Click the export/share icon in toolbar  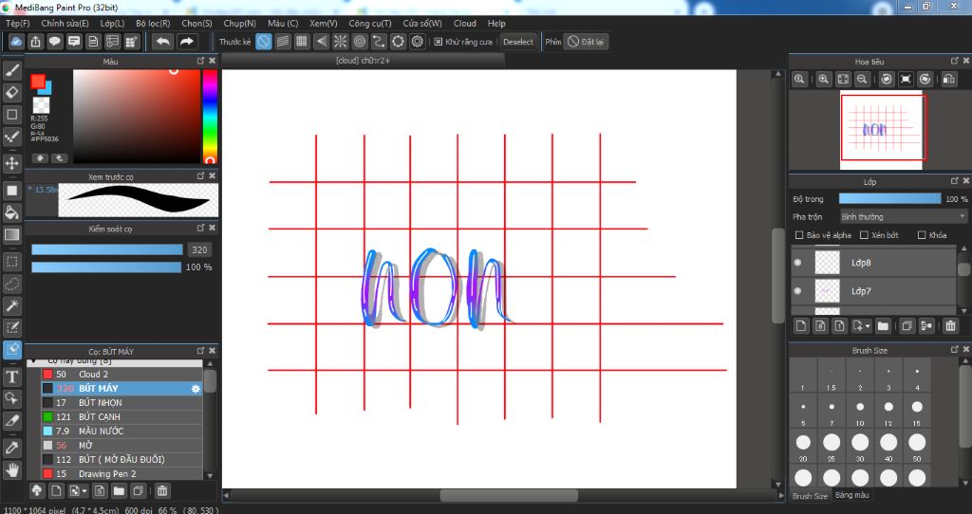[x=35, y=42]
